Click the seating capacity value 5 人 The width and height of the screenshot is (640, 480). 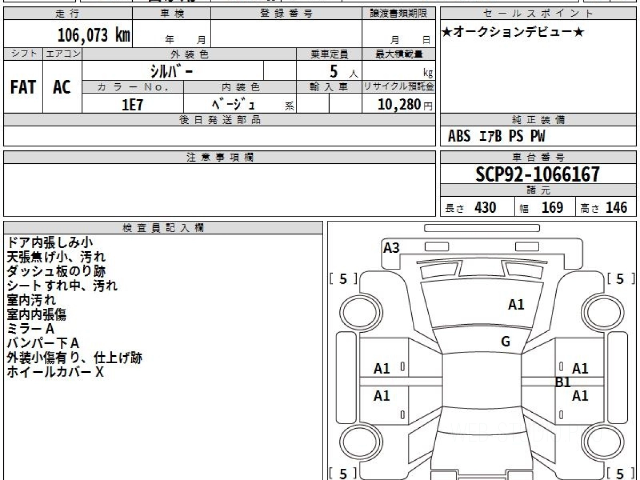[x=343, y=71]
